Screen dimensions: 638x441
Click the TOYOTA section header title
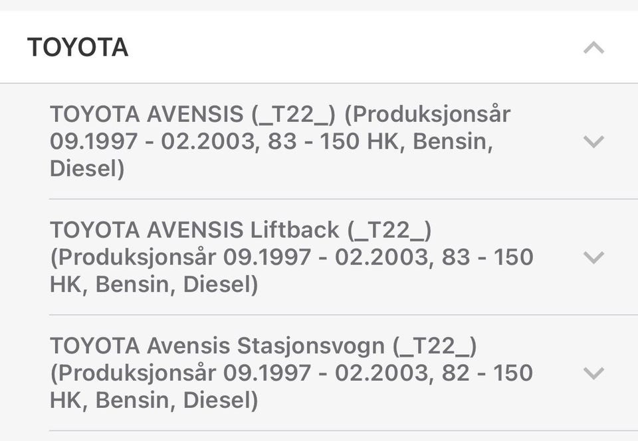point(78,48)
